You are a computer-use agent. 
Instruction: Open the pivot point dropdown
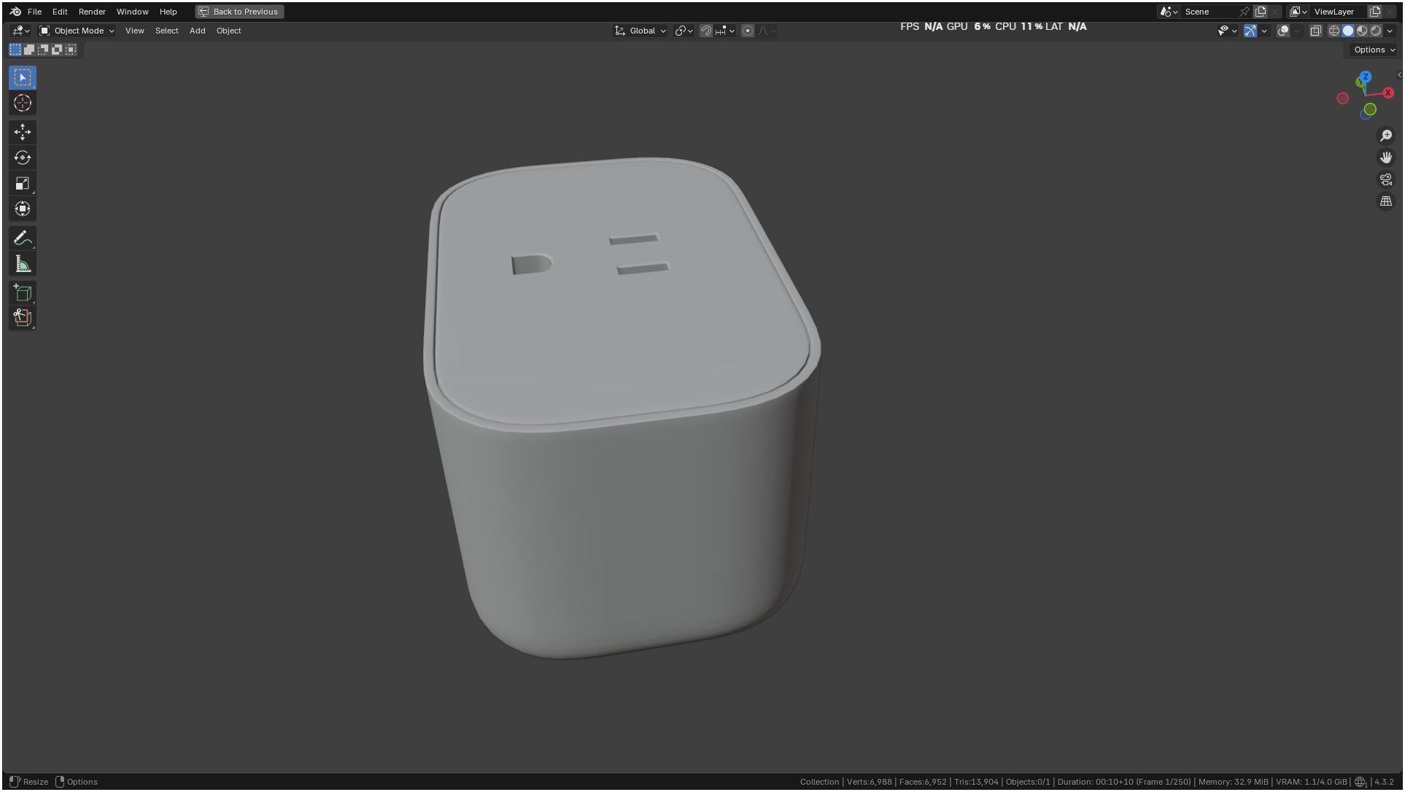coord(684,31)
